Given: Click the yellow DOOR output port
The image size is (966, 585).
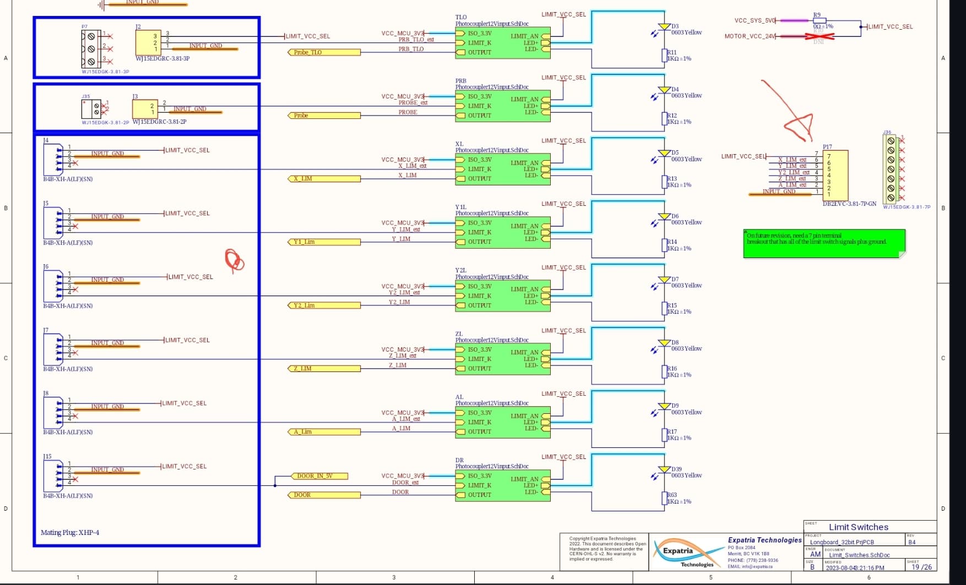Looking at the screenshot, I should (x=324, y=495).
